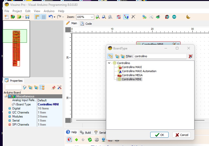The image size is (209, 146).
Task: Toggle categorized view in Properties toolbar
Action: click(42, 87)
